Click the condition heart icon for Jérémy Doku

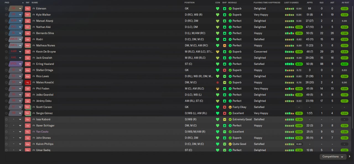pyautogui.click(x=218, y=101)
